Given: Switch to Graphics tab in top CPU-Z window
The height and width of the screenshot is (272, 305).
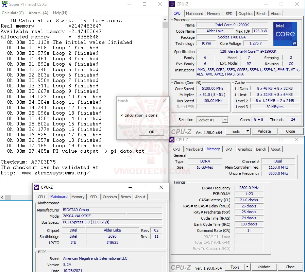Looking at the screenshot, I should [x=245, y=14].
